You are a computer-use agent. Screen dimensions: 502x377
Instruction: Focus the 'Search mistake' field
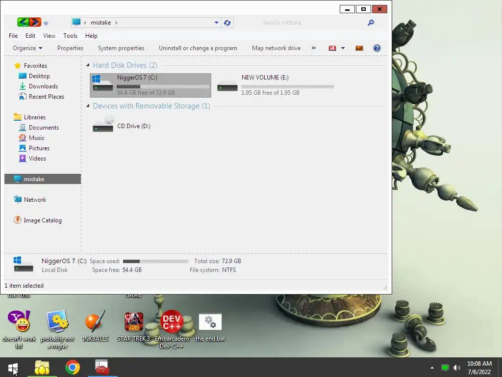[314, 23]
